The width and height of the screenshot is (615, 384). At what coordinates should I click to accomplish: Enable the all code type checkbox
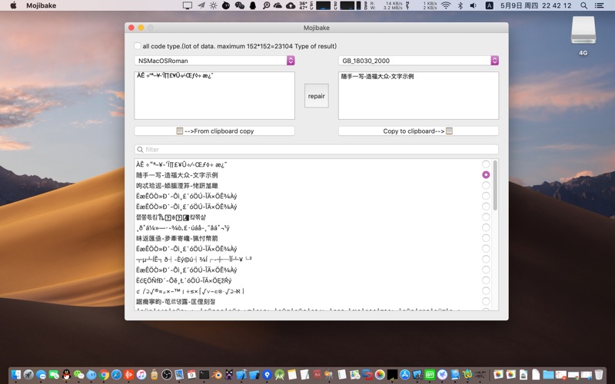(138, 46)
